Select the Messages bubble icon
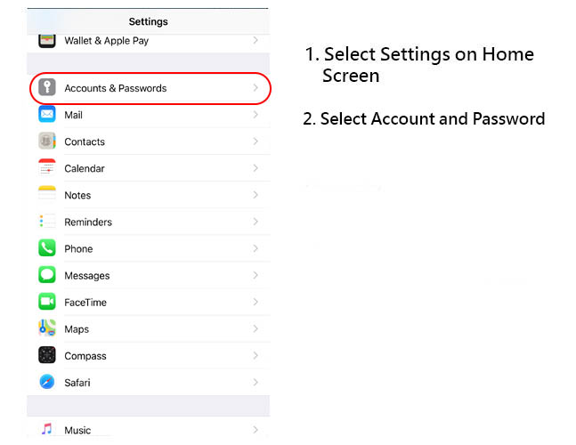576x445 pixels. point(47,275)
